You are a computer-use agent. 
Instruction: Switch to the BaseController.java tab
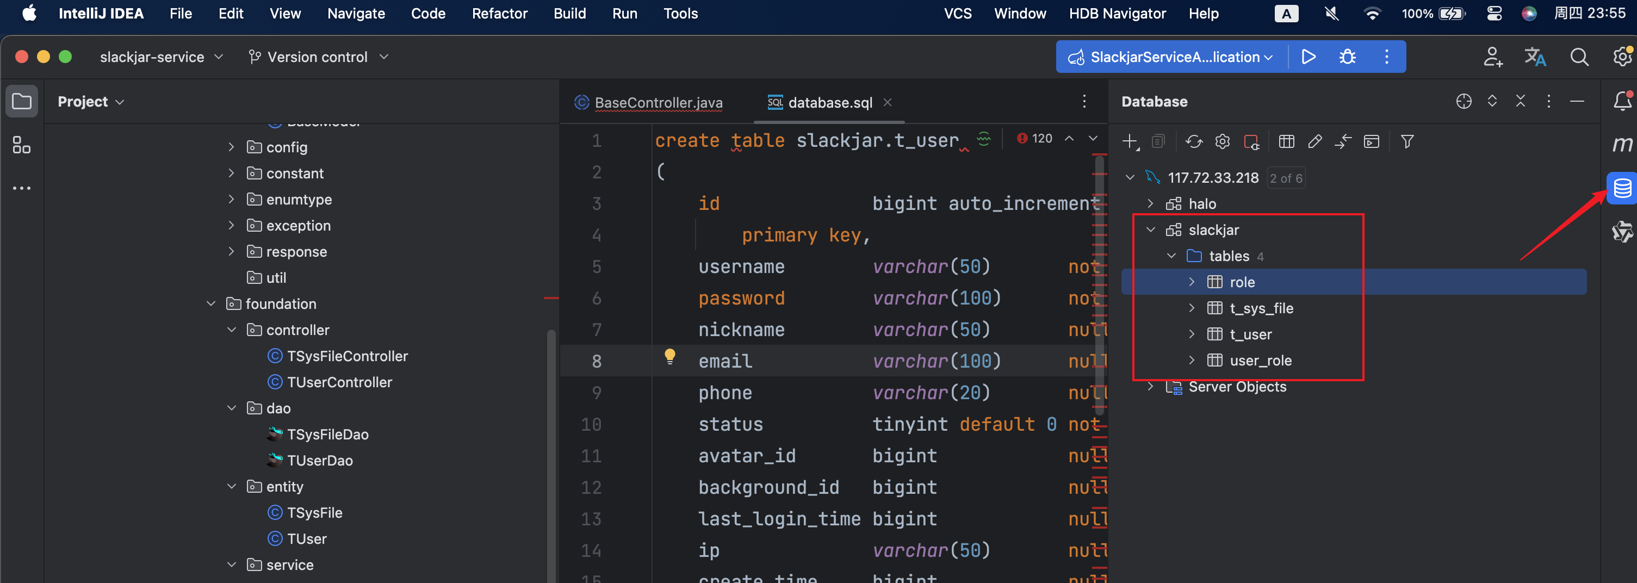click(x=658, y=102)
